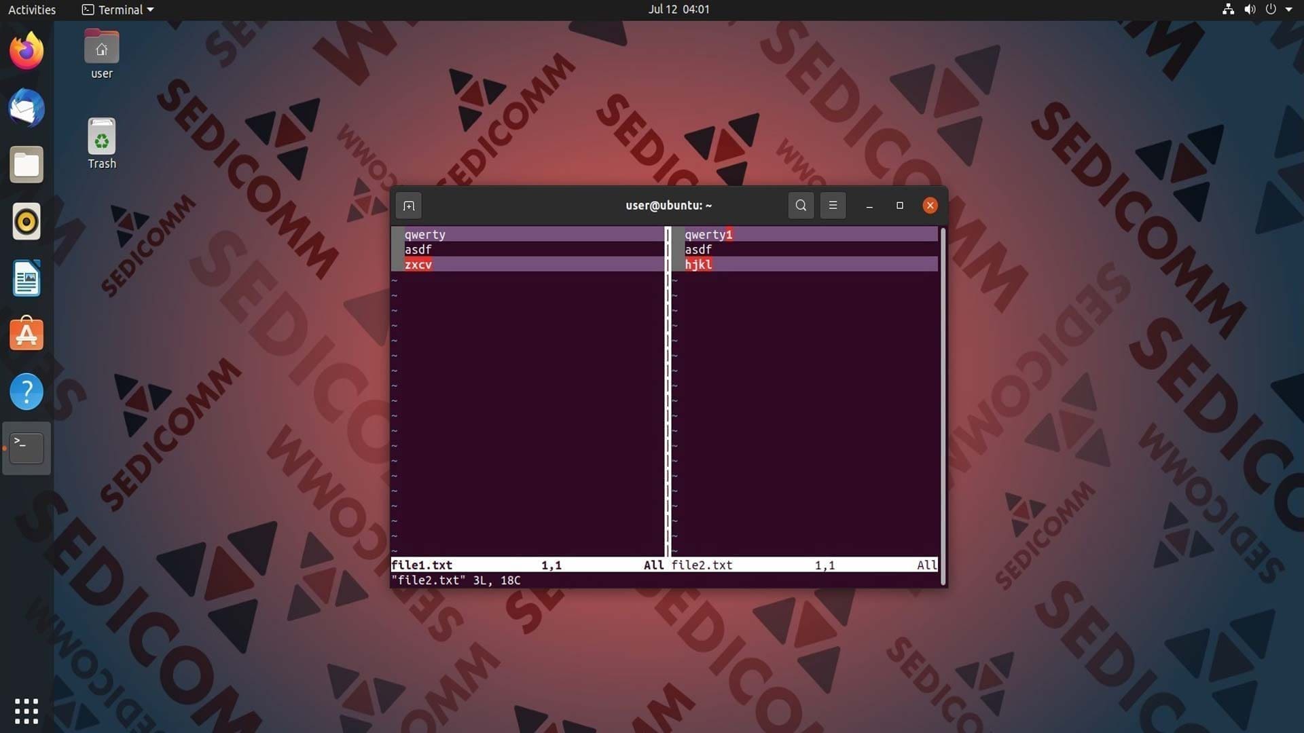Screen dimensions: 1304x733
Task: Open the terminal hamburger menu
Action: [x=833, y=206]
